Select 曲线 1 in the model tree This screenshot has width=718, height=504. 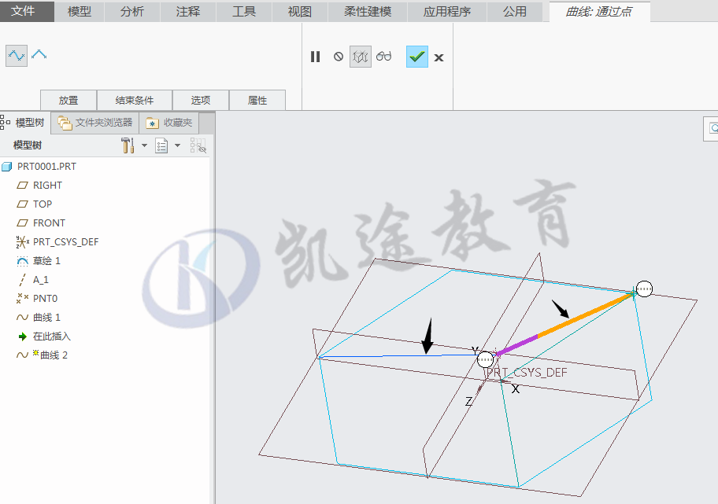[x=46, y=318]
